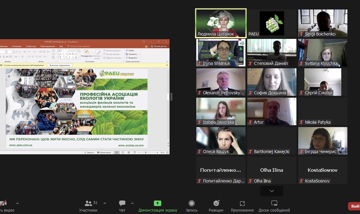Screen dimensions: 360x214
Task: Open the Слайд-шоу ribbon tab
Action: (x=31, y=46)
